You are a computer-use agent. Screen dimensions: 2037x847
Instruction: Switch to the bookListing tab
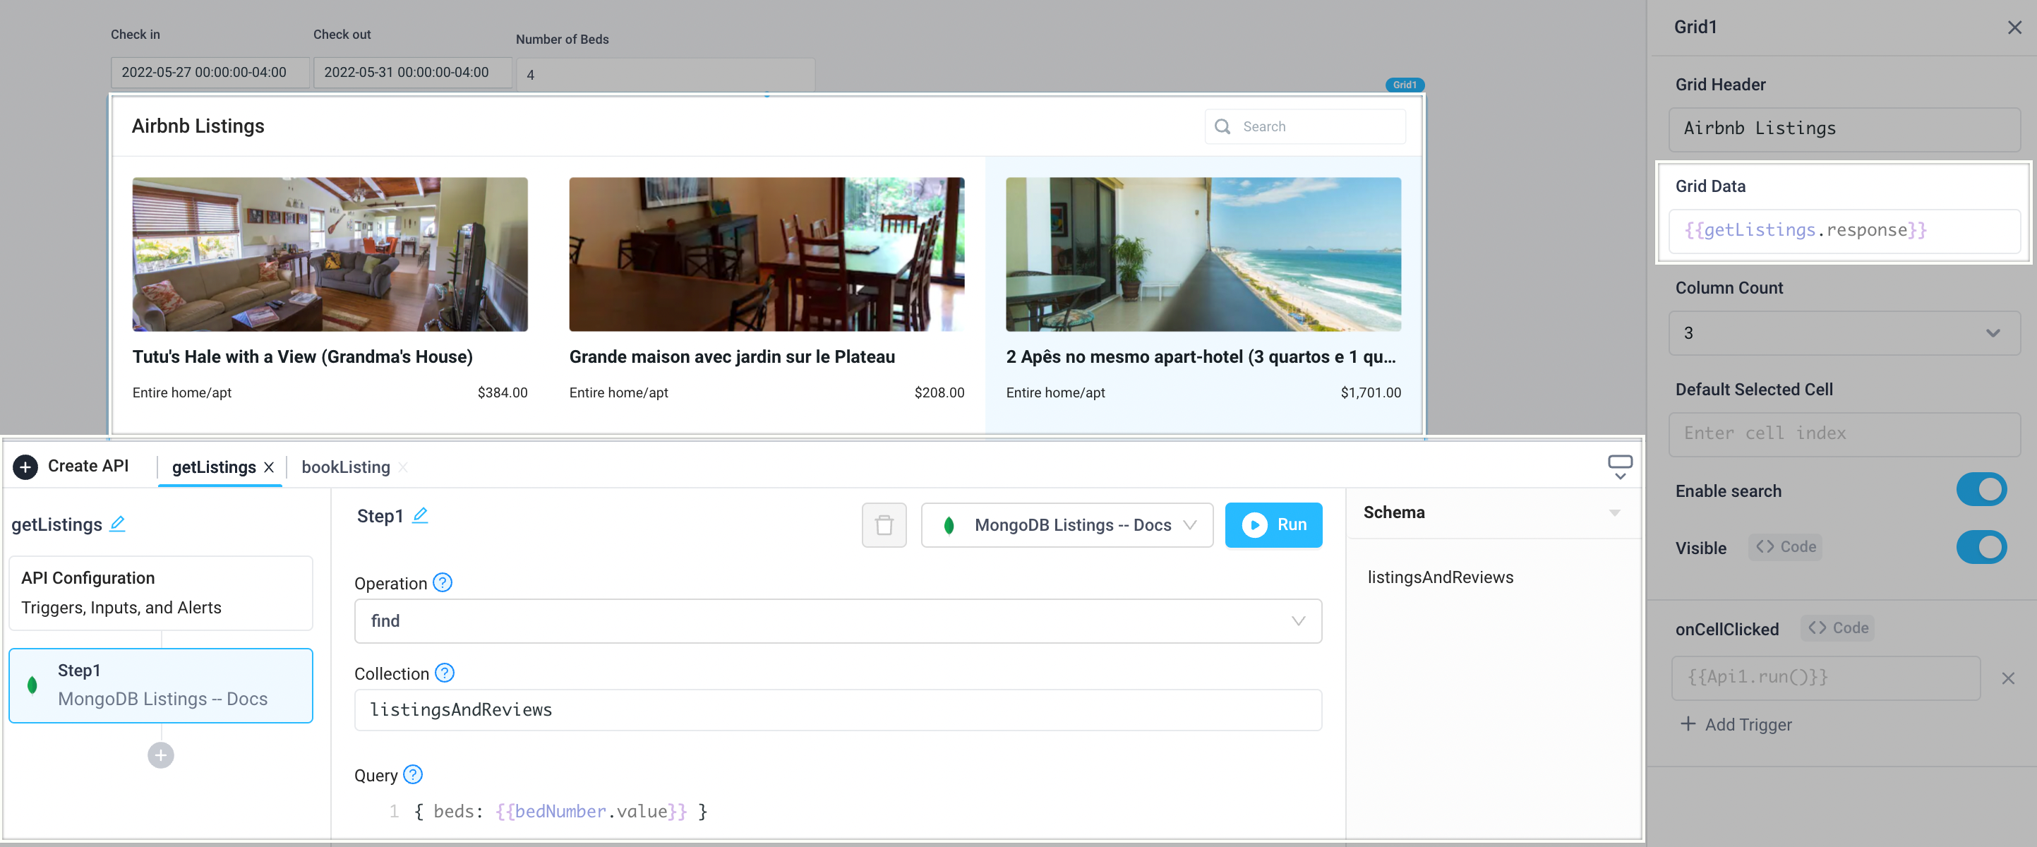point(346,467)
